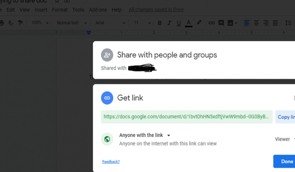Open the View menu
This screenshot has width=295, height=172.
click(x=25, y=10)
